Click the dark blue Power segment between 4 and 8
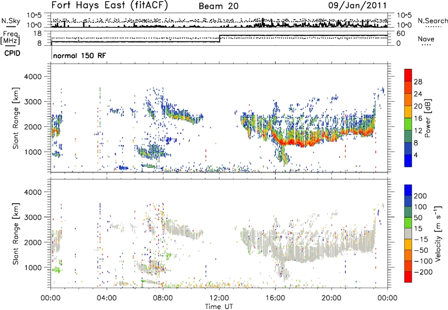448x310 pixels. [x=408, y=148]
